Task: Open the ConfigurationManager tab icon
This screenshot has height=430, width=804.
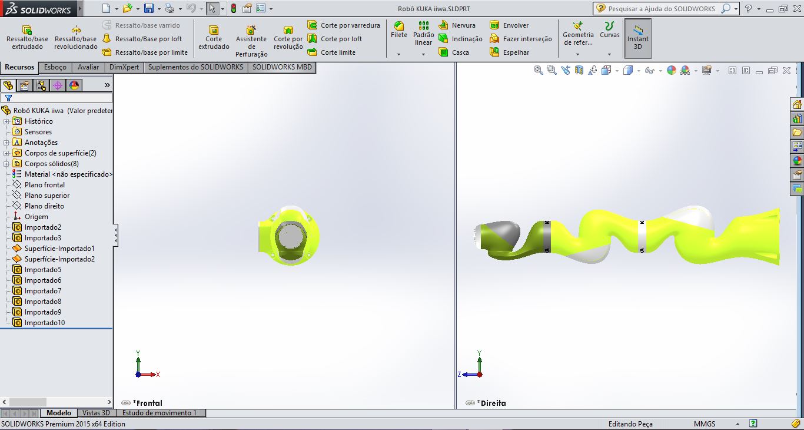Action: tap(41, 85)
